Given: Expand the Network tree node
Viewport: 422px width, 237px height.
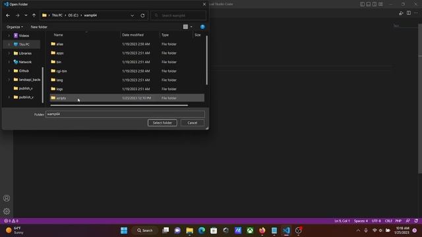Looking at the screenshot, I should [9, 62].
